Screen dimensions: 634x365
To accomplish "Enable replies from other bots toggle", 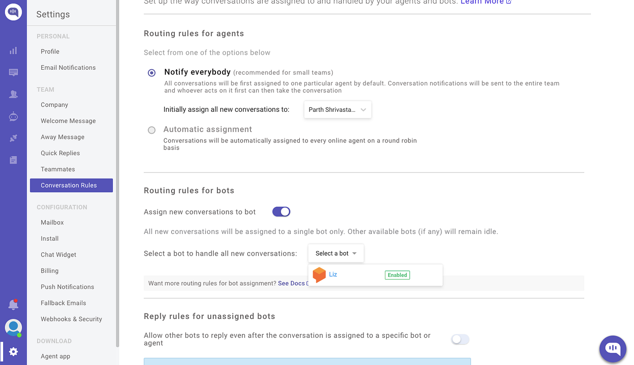I will (460, 339).
